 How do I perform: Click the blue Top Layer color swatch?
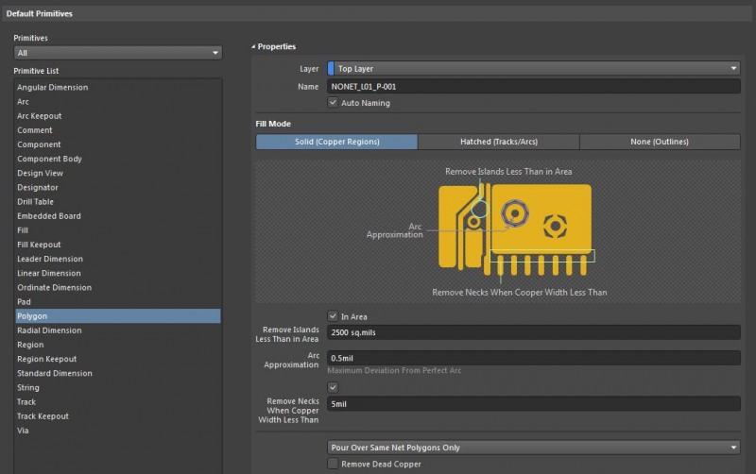331,69
